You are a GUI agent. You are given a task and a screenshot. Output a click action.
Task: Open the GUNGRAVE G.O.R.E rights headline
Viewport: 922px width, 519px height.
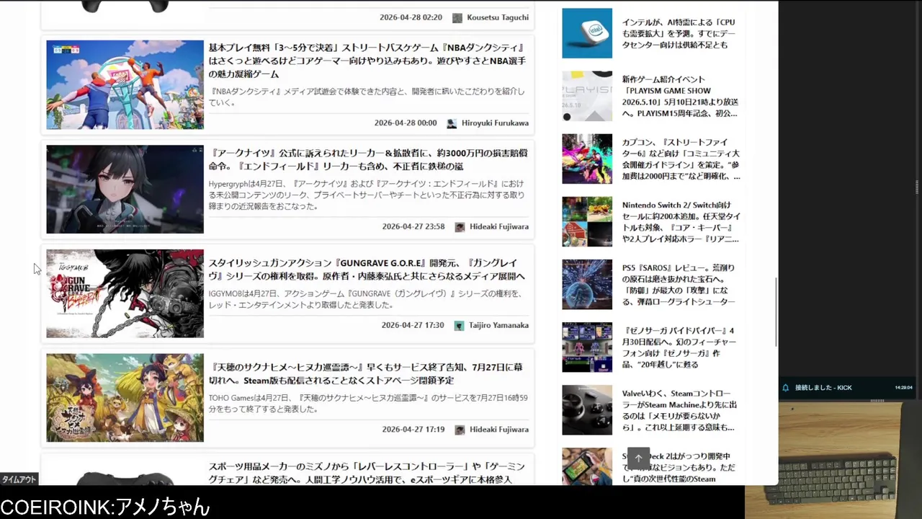[367, 270]
